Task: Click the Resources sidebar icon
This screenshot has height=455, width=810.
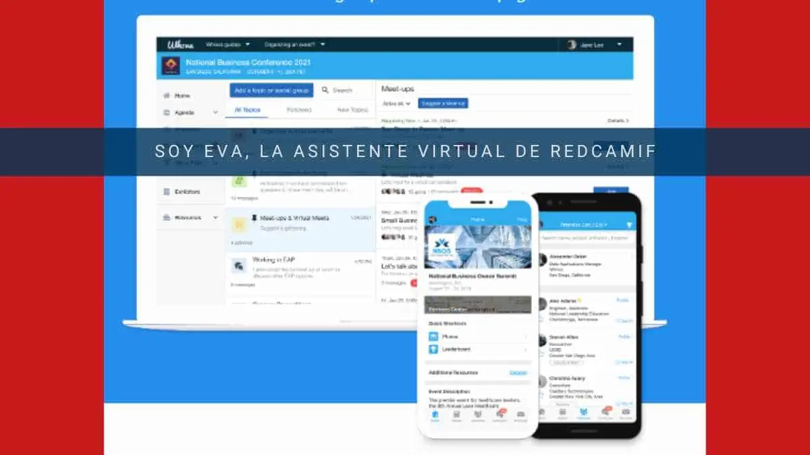Action: click(x=166, y=218)
